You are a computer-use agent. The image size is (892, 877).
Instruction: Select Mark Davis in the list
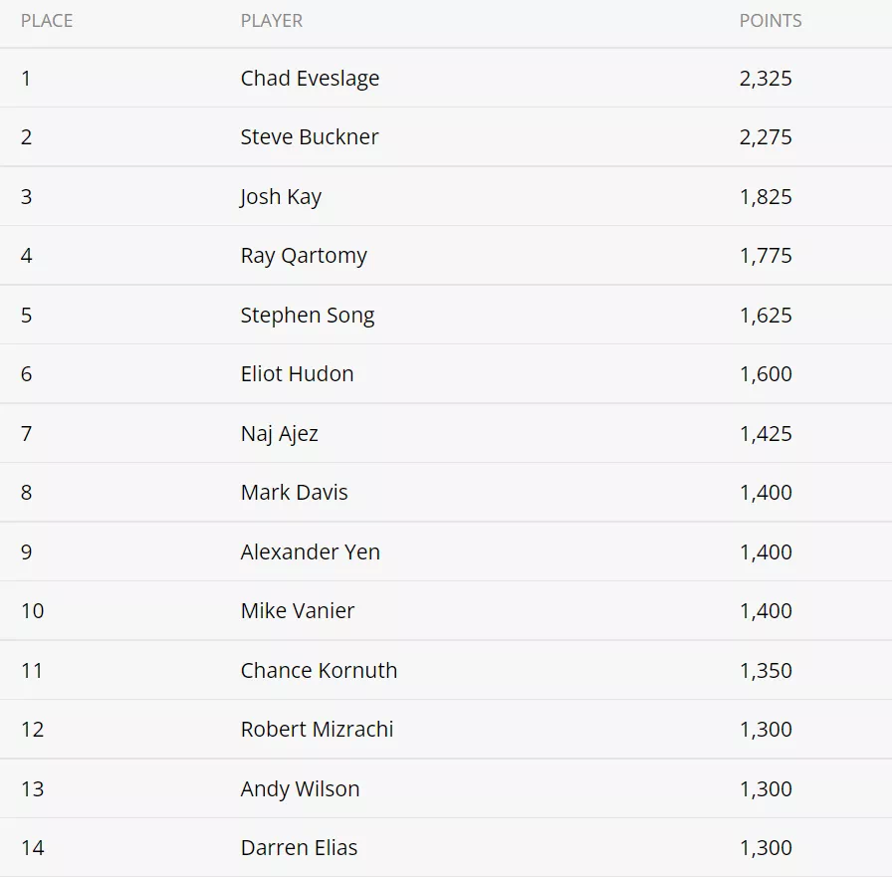click(294, 493)
